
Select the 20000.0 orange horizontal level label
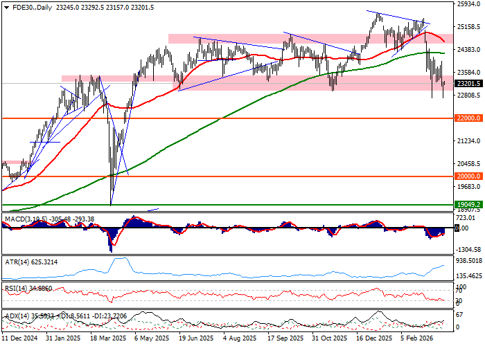click(x=469, y=176)
